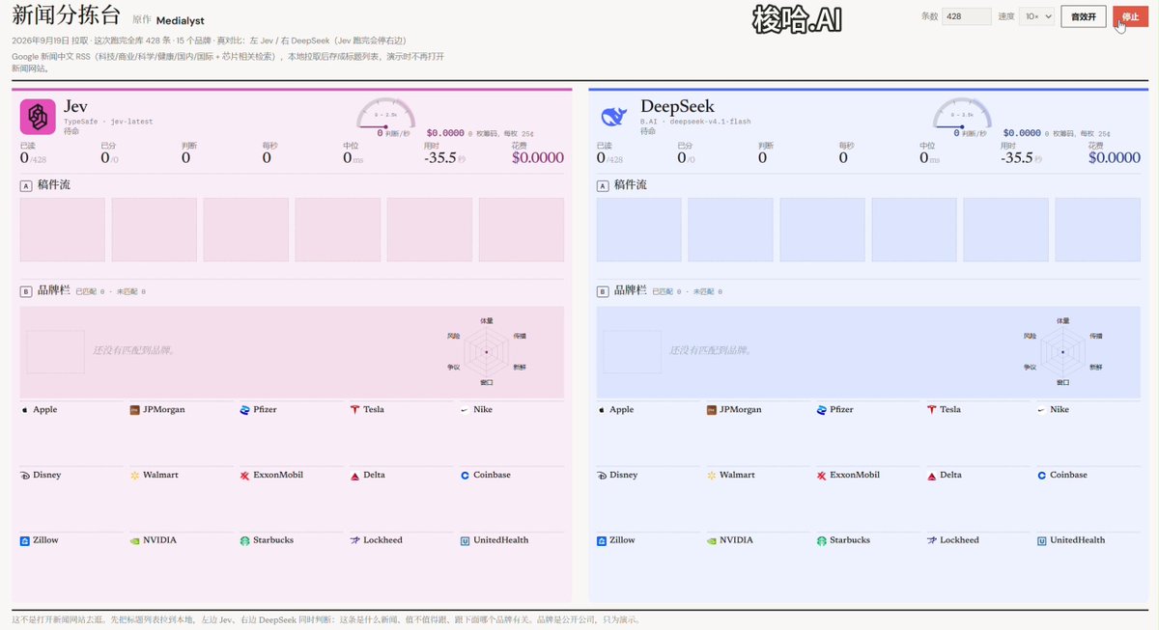Click Pfizer icon in the DeepSeek brand list
The height and width of the screenshot is (630, 1159).
(822, 410)
